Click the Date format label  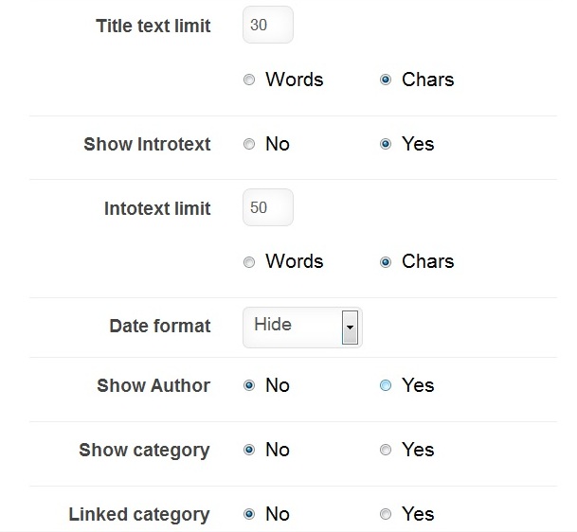pyautogui.click(x=160, y=326)
